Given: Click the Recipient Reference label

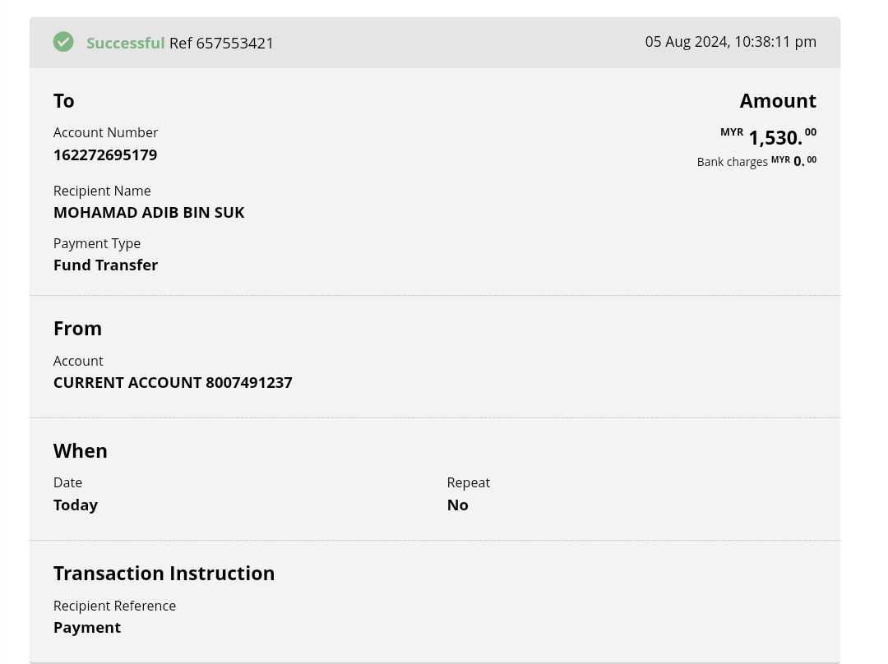Looking at the screenshot, I should [114, 606].
